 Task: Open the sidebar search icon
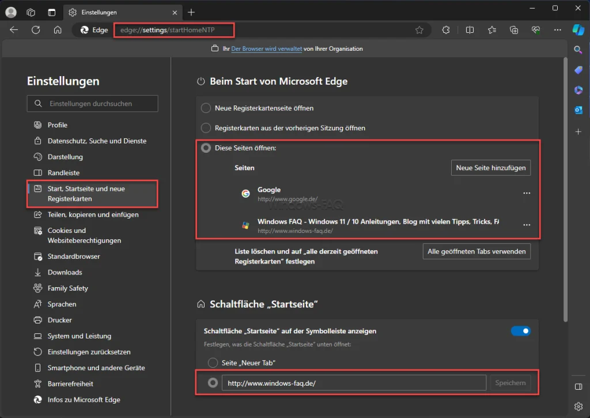(x=578, y=50)
